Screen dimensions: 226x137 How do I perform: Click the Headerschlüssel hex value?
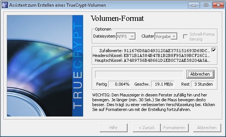click(x=167, y=55)
